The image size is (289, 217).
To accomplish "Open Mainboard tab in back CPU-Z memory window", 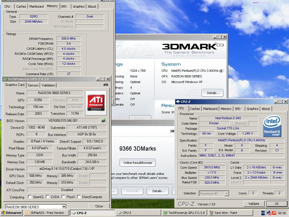I will 36,6.
